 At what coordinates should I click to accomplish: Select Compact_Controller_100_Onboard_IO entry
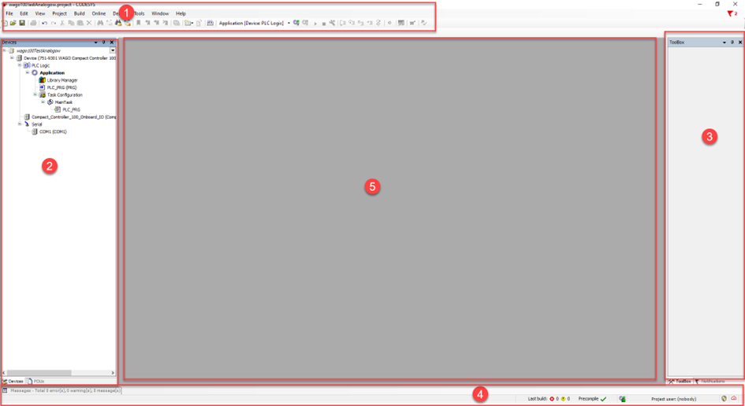tap(73, 116)
